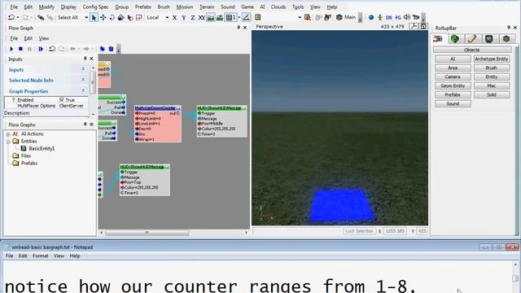Open the grid snap size dropdown arrow
Viewport: 521px width, 293px height.
coord(239,17)
